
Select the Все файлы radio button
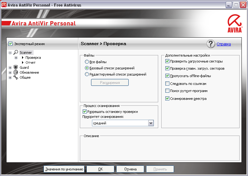pos(87,62)
